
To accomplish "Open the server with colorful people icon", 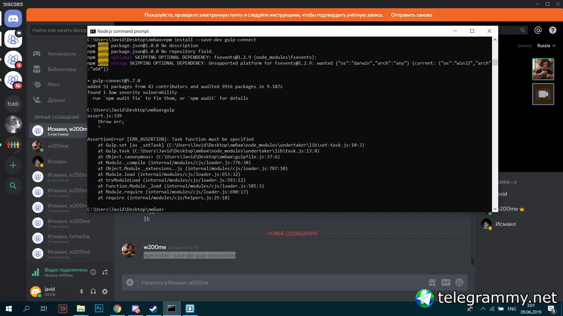I will 13,145.
